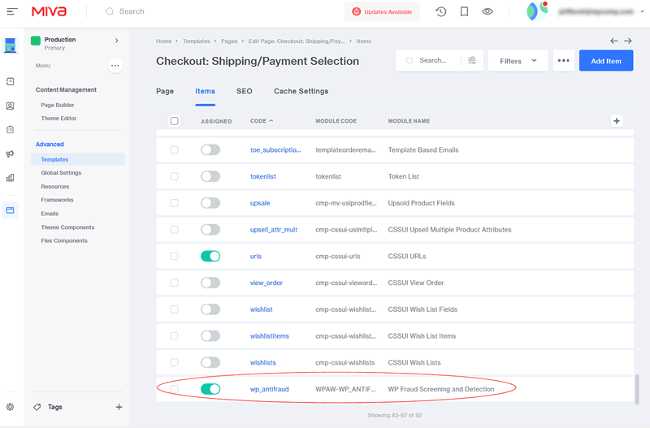650x428 pixels.
Task: Select the Items tab
Action: (x=206, y=91)
